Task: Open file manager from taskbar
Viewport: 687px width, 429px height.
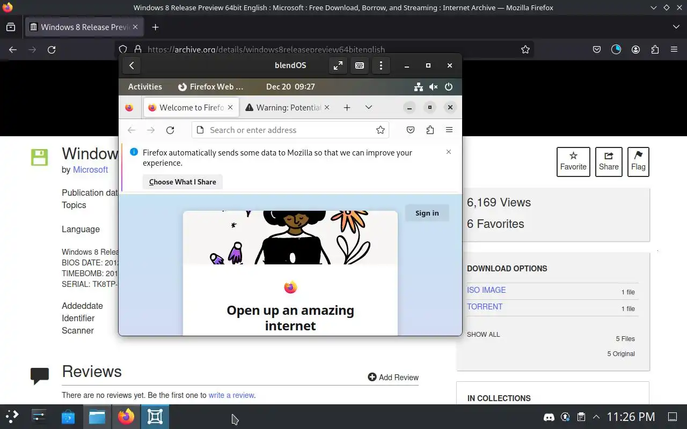Action: (97, 417)
